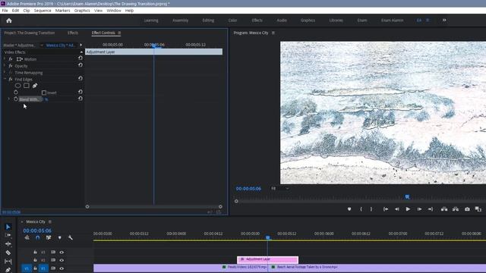
Task: Select the Pen tool in timeline toolbar
Action: click(x=8, y=270)
